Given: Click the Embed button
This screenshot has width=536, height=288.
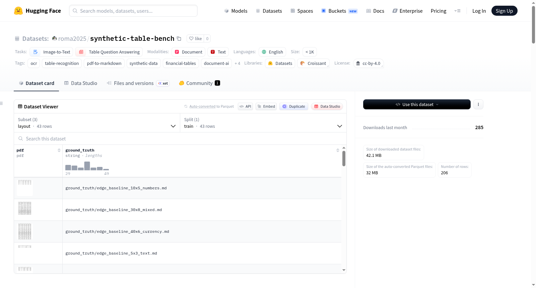Looking at the screenshot, I should tap(266, 106).
